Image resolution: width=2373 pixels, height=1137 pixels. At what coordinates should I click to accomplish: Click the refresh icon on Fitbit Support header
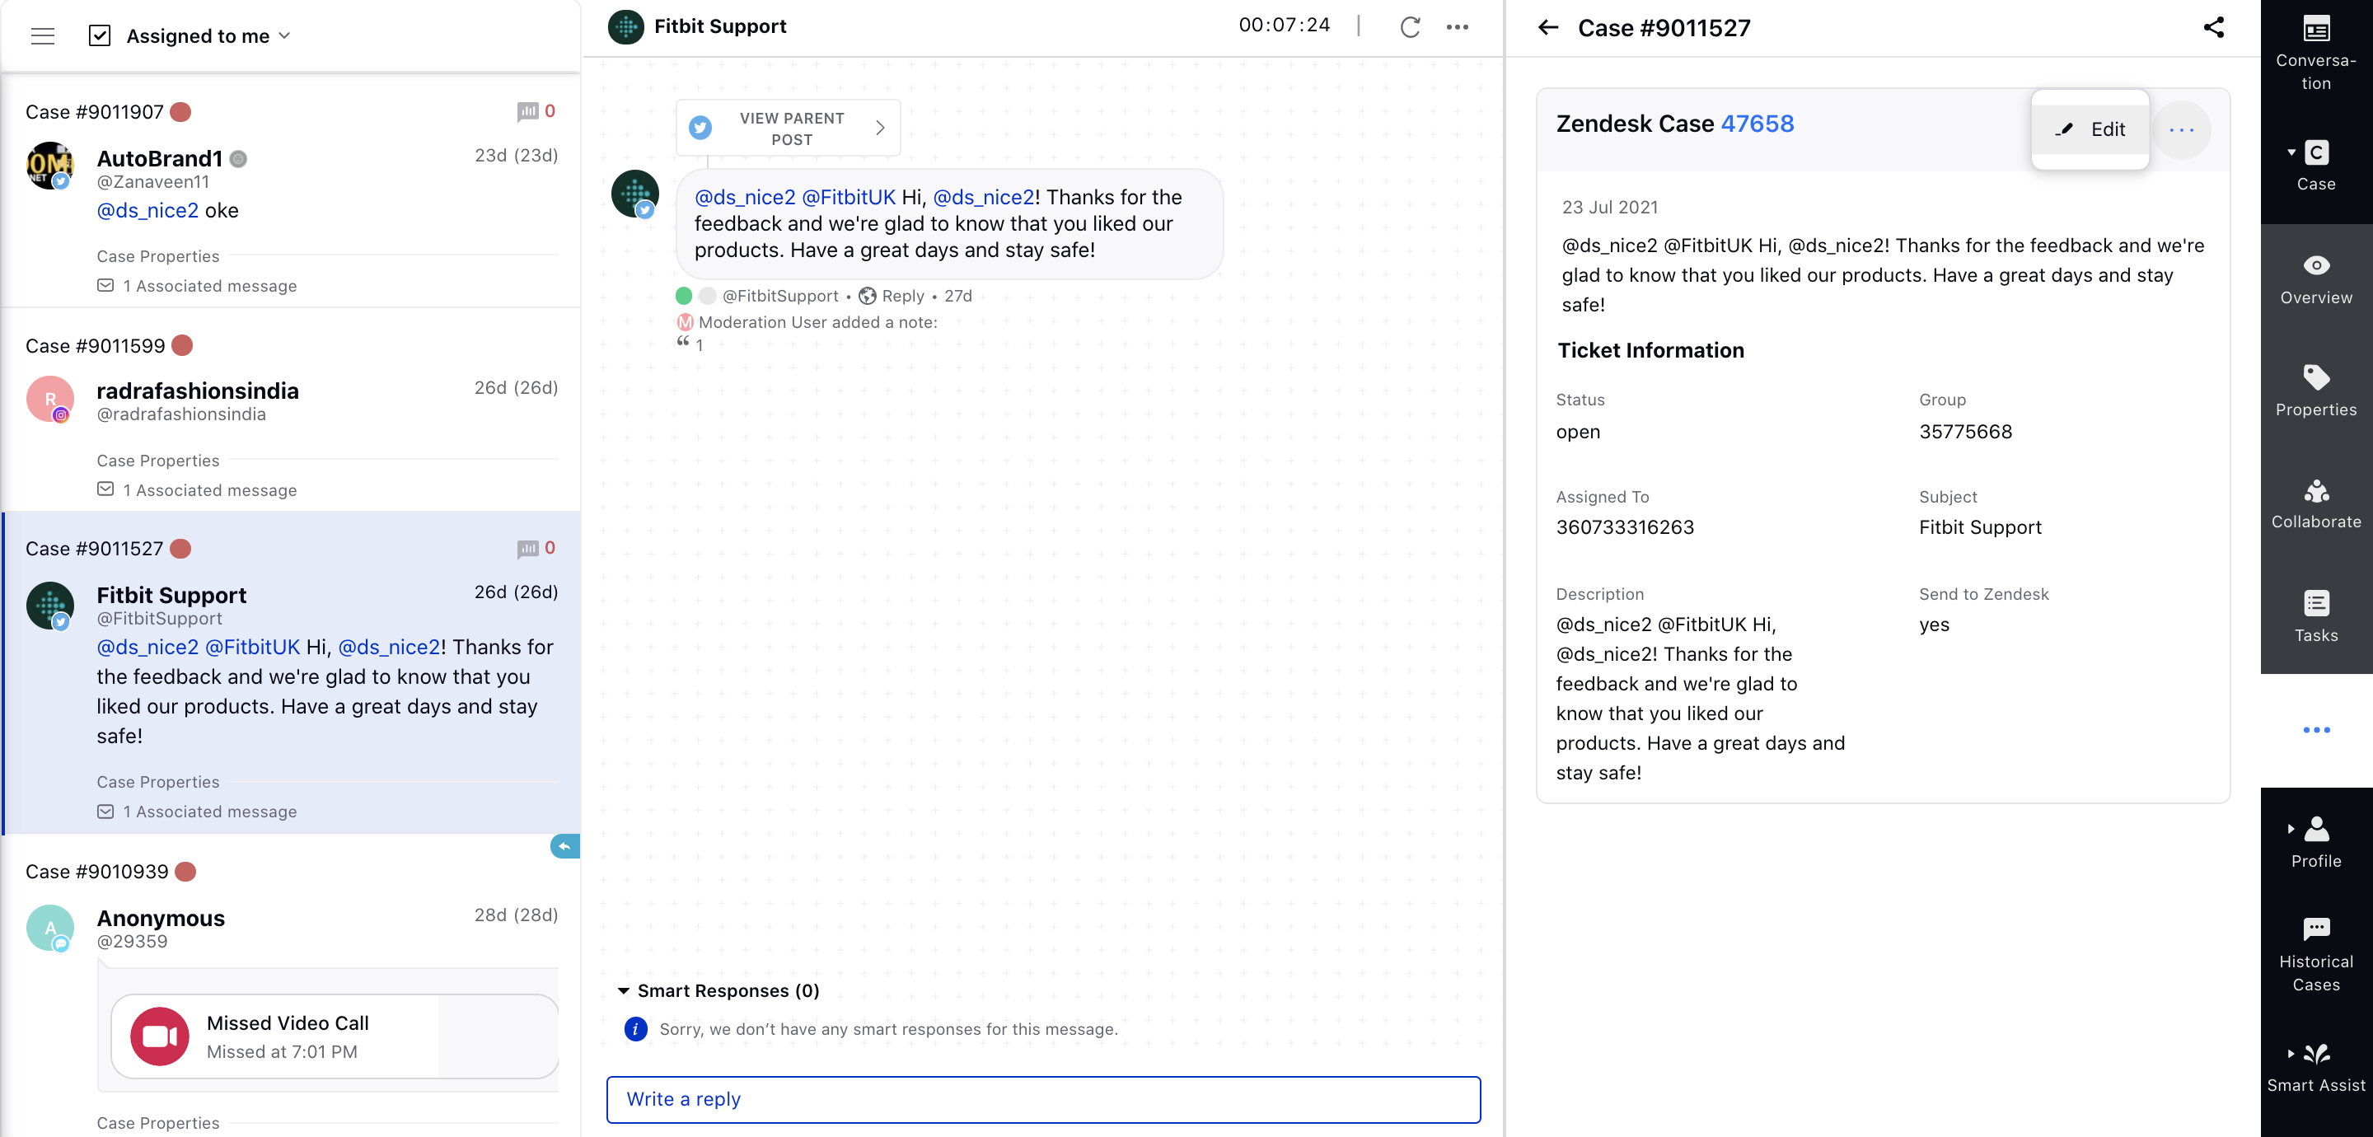[x=1409, y=26]
